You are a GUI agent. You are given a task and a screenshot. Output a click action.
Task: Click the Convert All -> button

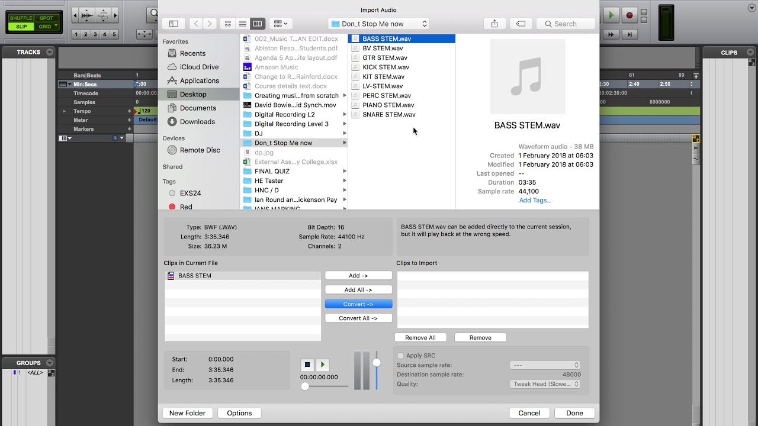(358, 318)
